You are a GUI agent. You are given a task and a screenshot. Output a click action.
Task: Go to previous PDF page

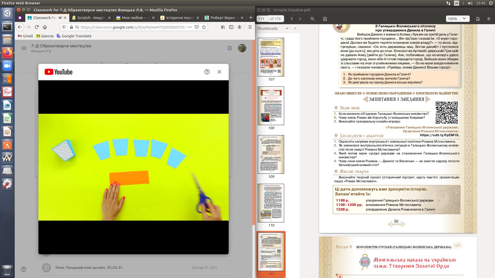pyautogui.click(x=292, y=19)
